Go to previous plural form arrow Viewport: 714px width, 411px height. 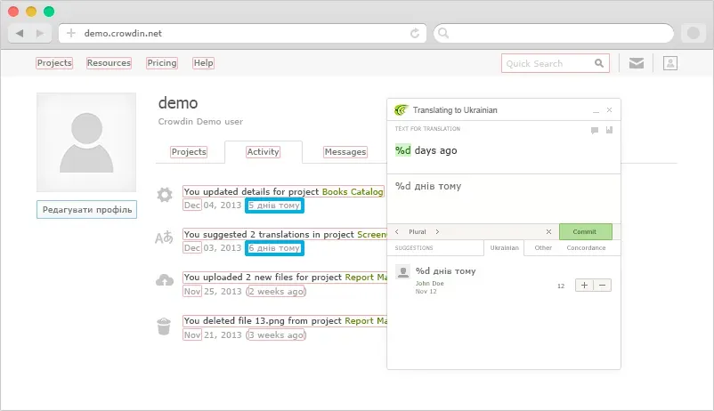(x=396, y=231)
